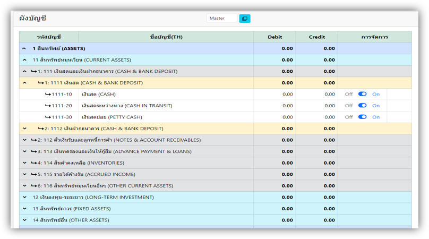This screenshot has width=429, height=239.
Task: Toggle the Petty Cash 1111-30 switch
Action: 362,117
